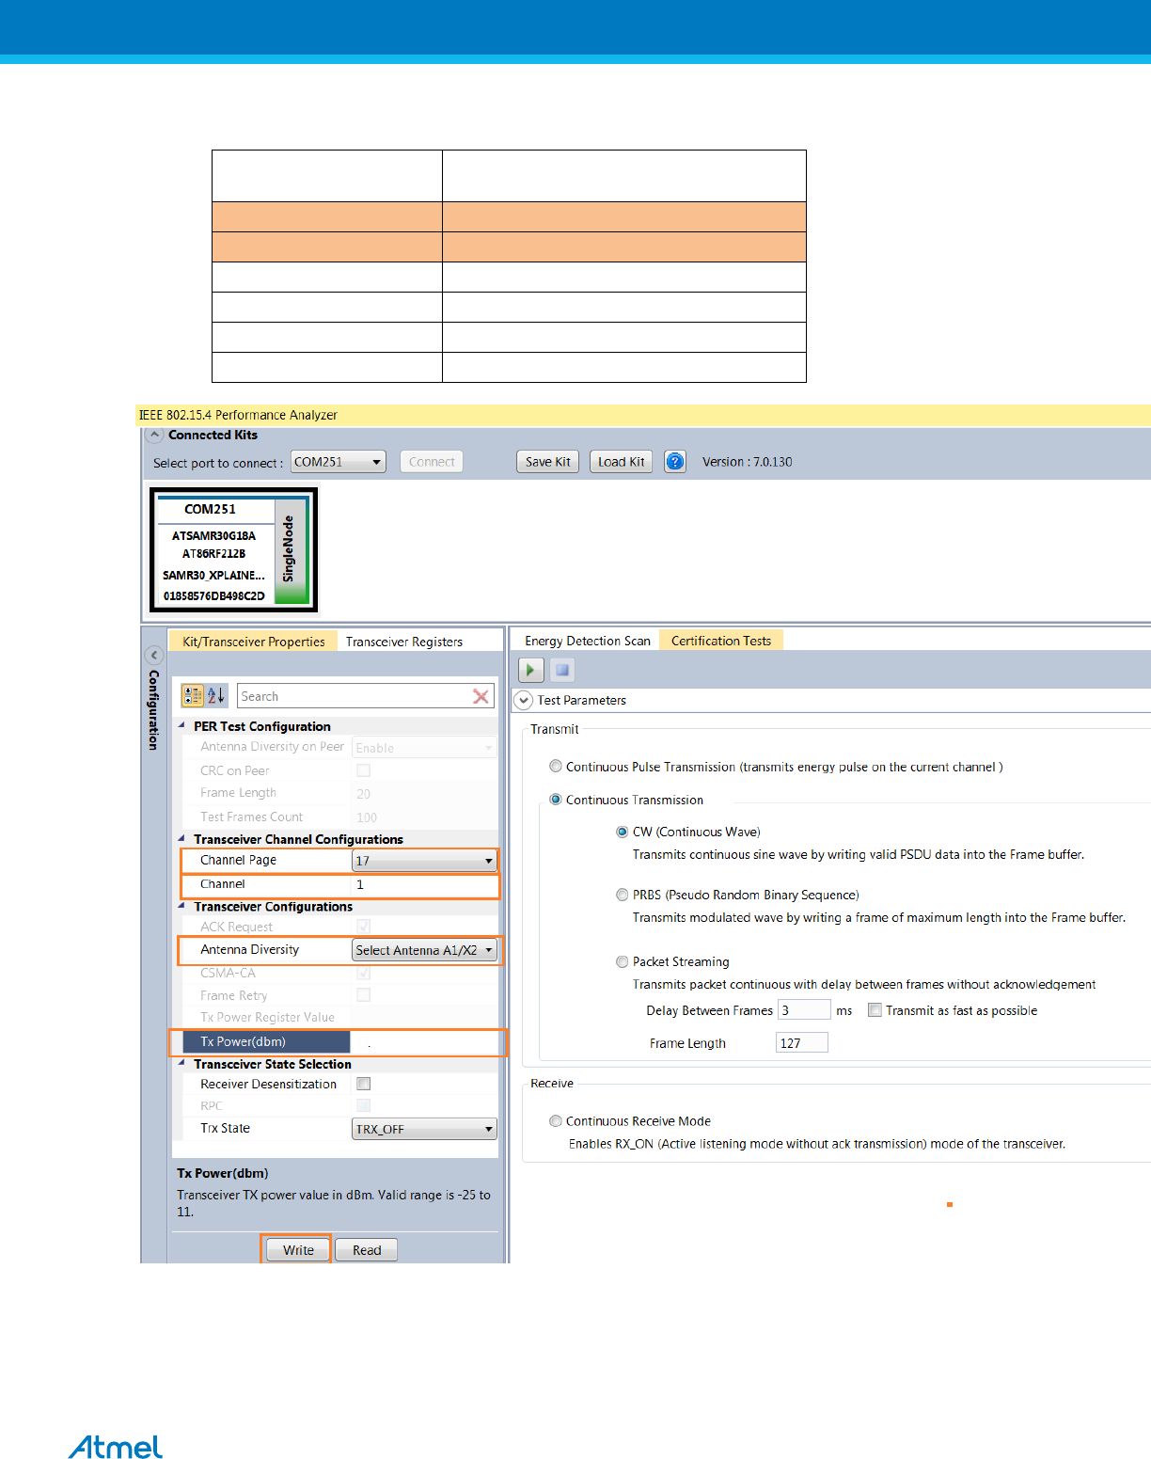Open Antenna Diversity on Peer dropdown

(424, 748)
